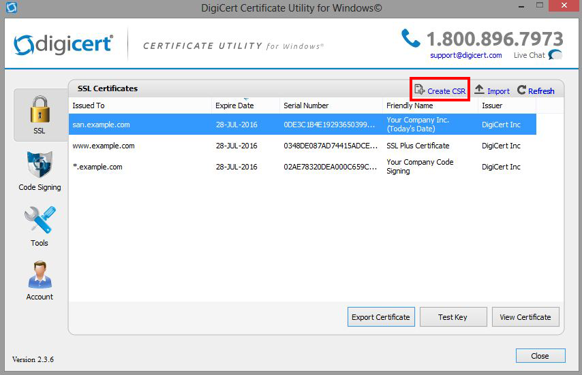Click the Live Chat bubble icon
The width and height of the screenshot is (582, 375).
555,55
